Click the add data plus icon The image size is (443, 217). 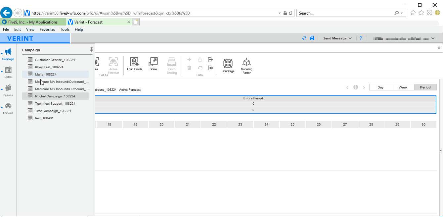189,60
